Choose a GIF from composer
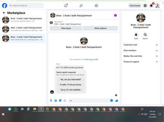 [x=65, y=101]
